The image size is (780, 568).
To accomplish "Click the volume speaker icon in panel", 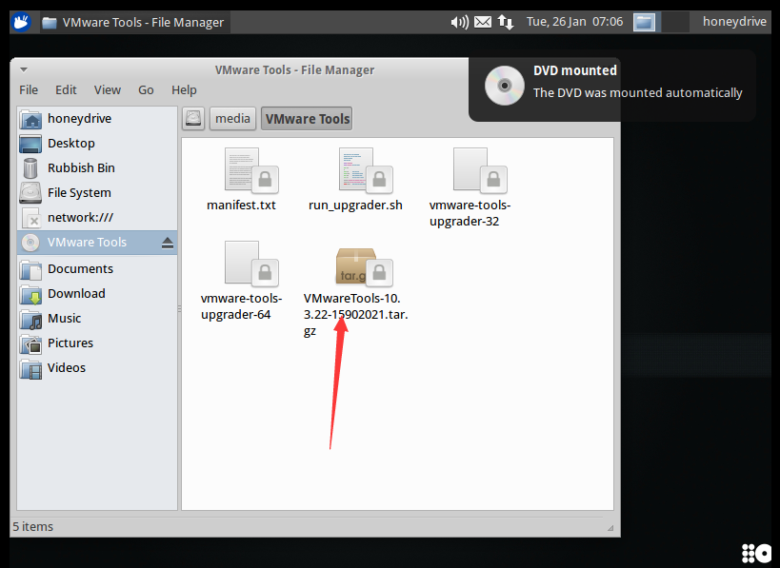I will [459, 22].
